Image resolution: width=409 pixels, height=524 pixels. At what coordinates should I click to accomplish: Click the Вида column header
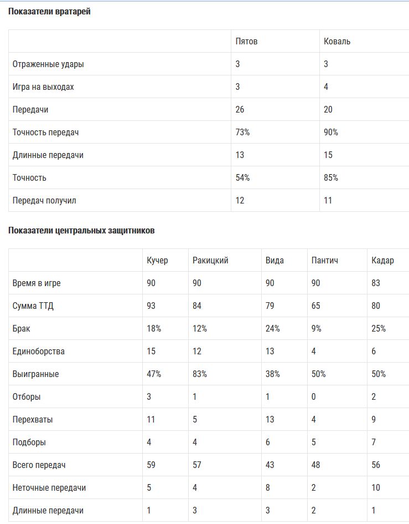coord(275,261)
